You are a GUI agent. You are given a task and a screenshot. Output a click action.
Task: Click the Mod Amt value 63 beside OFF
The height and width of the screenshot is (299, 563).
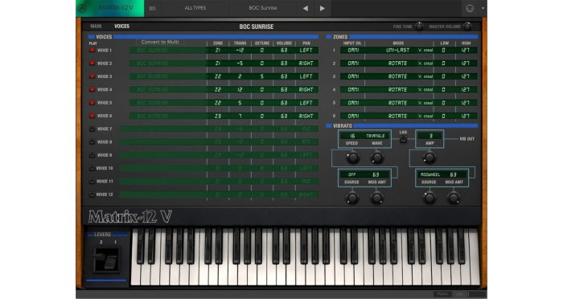376,174
